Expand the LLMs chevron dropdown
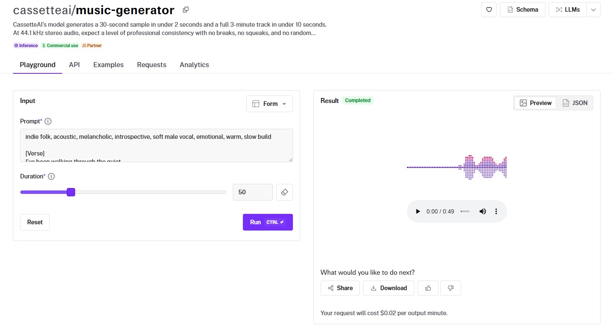 (593, 10)
